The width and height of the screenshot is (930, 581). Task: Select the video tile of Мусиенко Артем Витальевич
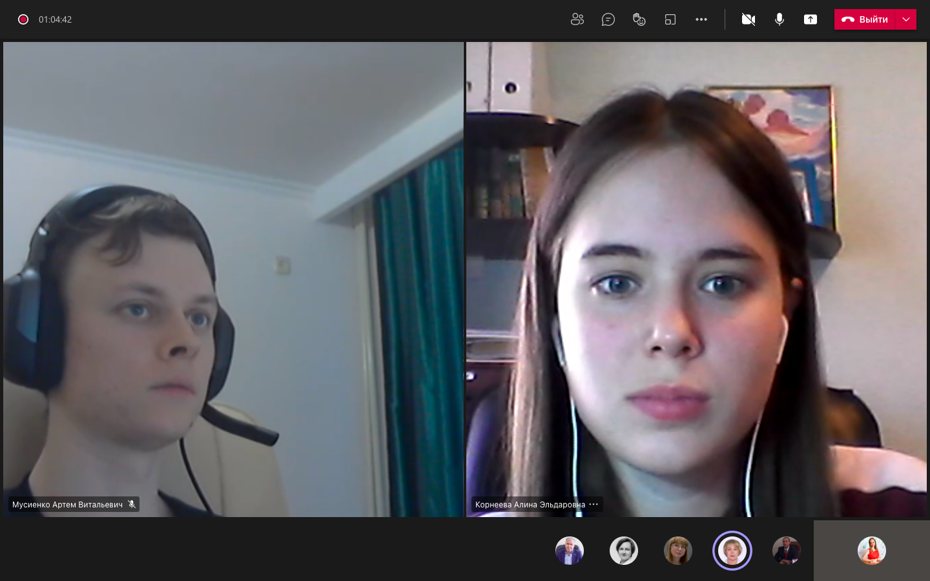click(x=233, y=279)
